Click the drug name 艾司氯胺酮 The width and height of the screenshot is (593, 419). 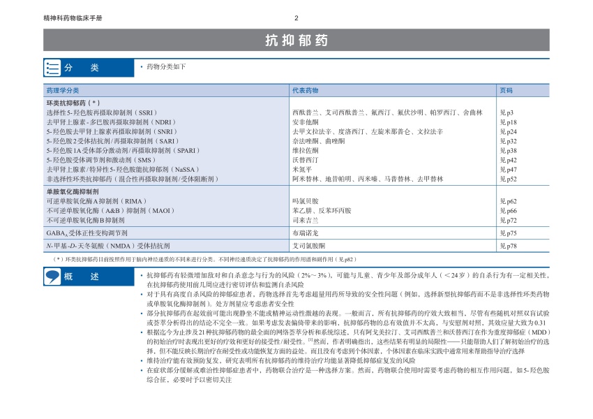308,246
